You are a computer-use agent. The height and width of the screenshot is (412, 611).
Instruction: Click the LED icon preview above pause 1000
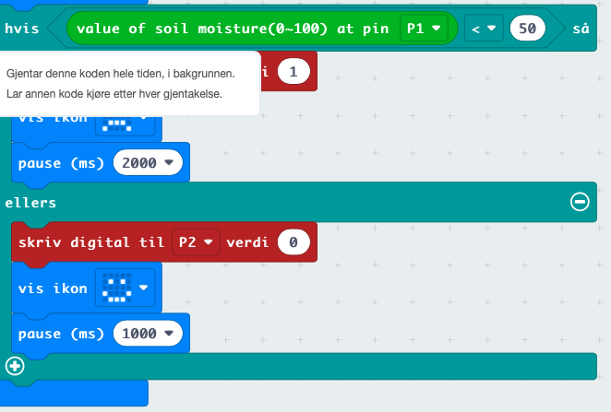(x=116, y=288)
